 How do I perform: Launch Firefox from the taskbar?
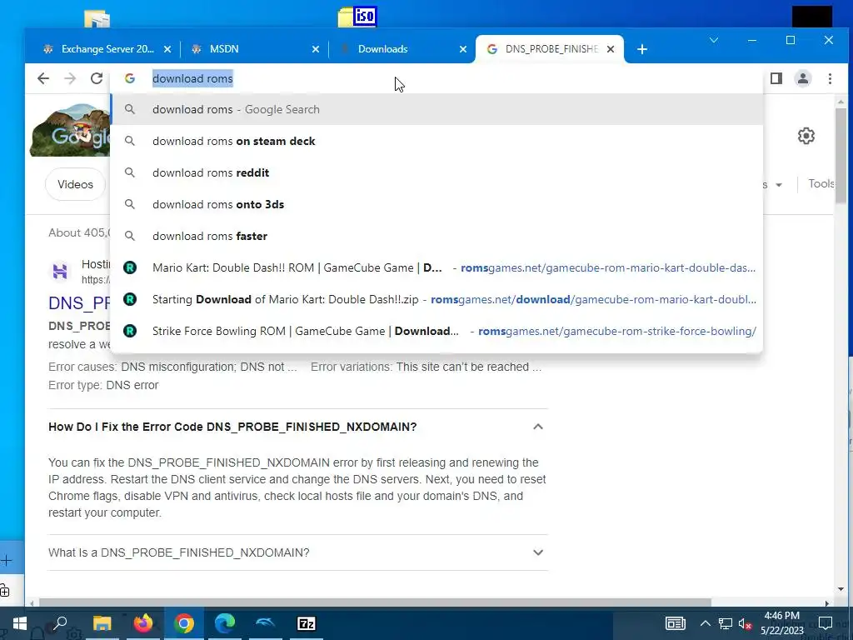point(143,623)
